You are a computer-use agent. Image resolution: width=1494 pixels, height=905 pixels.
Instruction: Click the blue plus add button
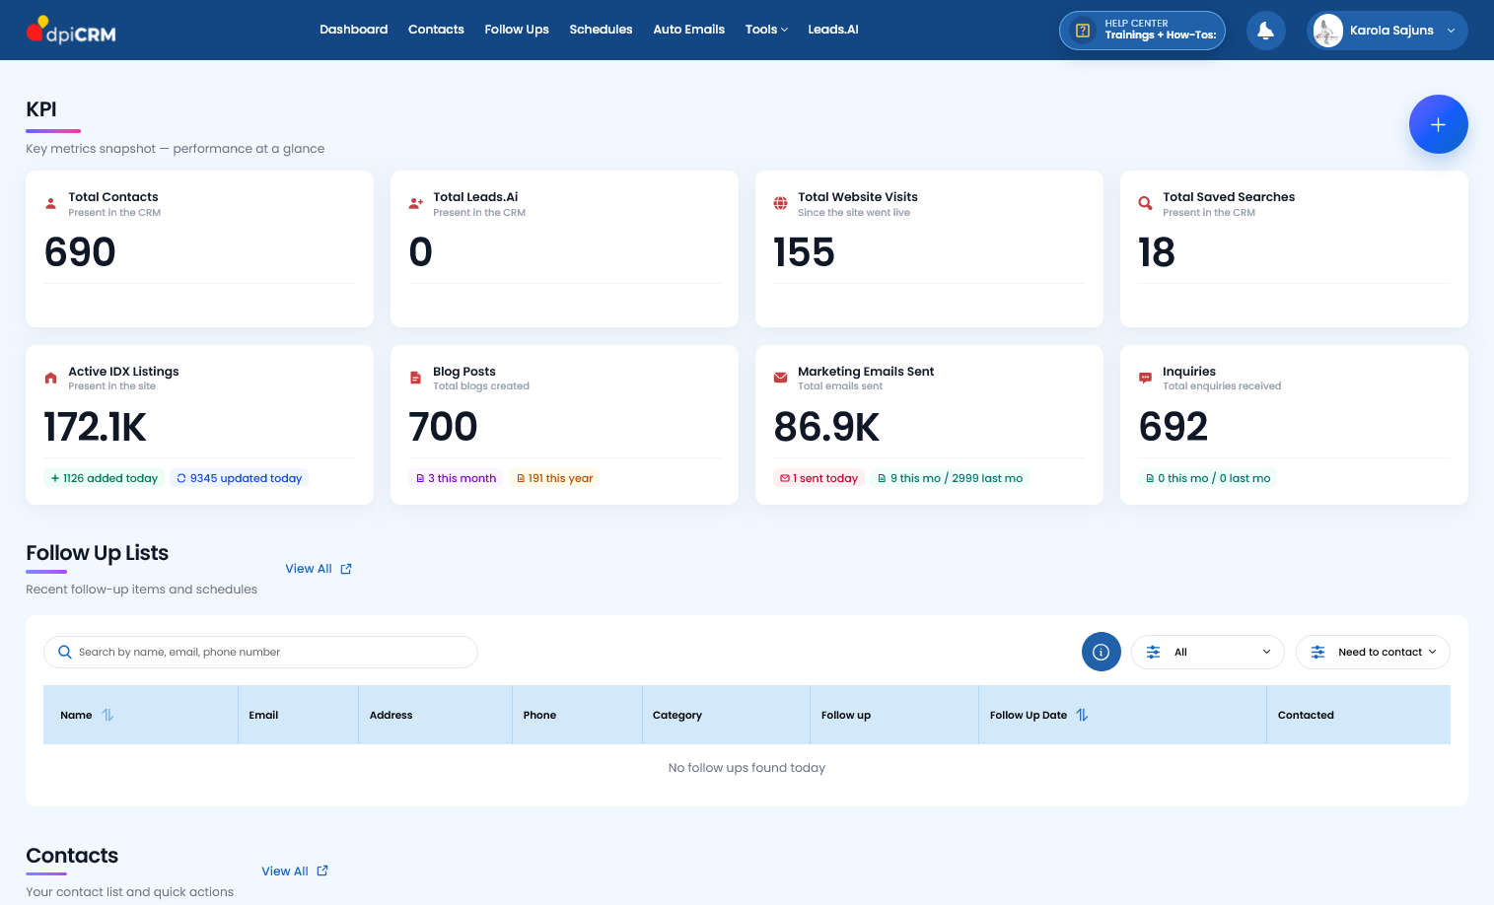[x=1438, y=124]
